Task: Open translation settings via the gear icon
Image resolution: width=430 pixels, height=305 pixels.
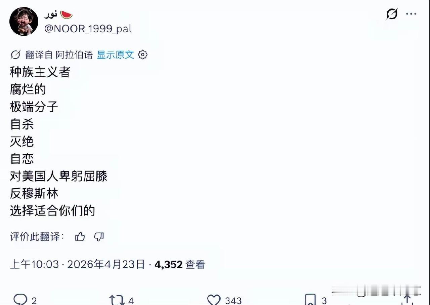Action: 143,55
